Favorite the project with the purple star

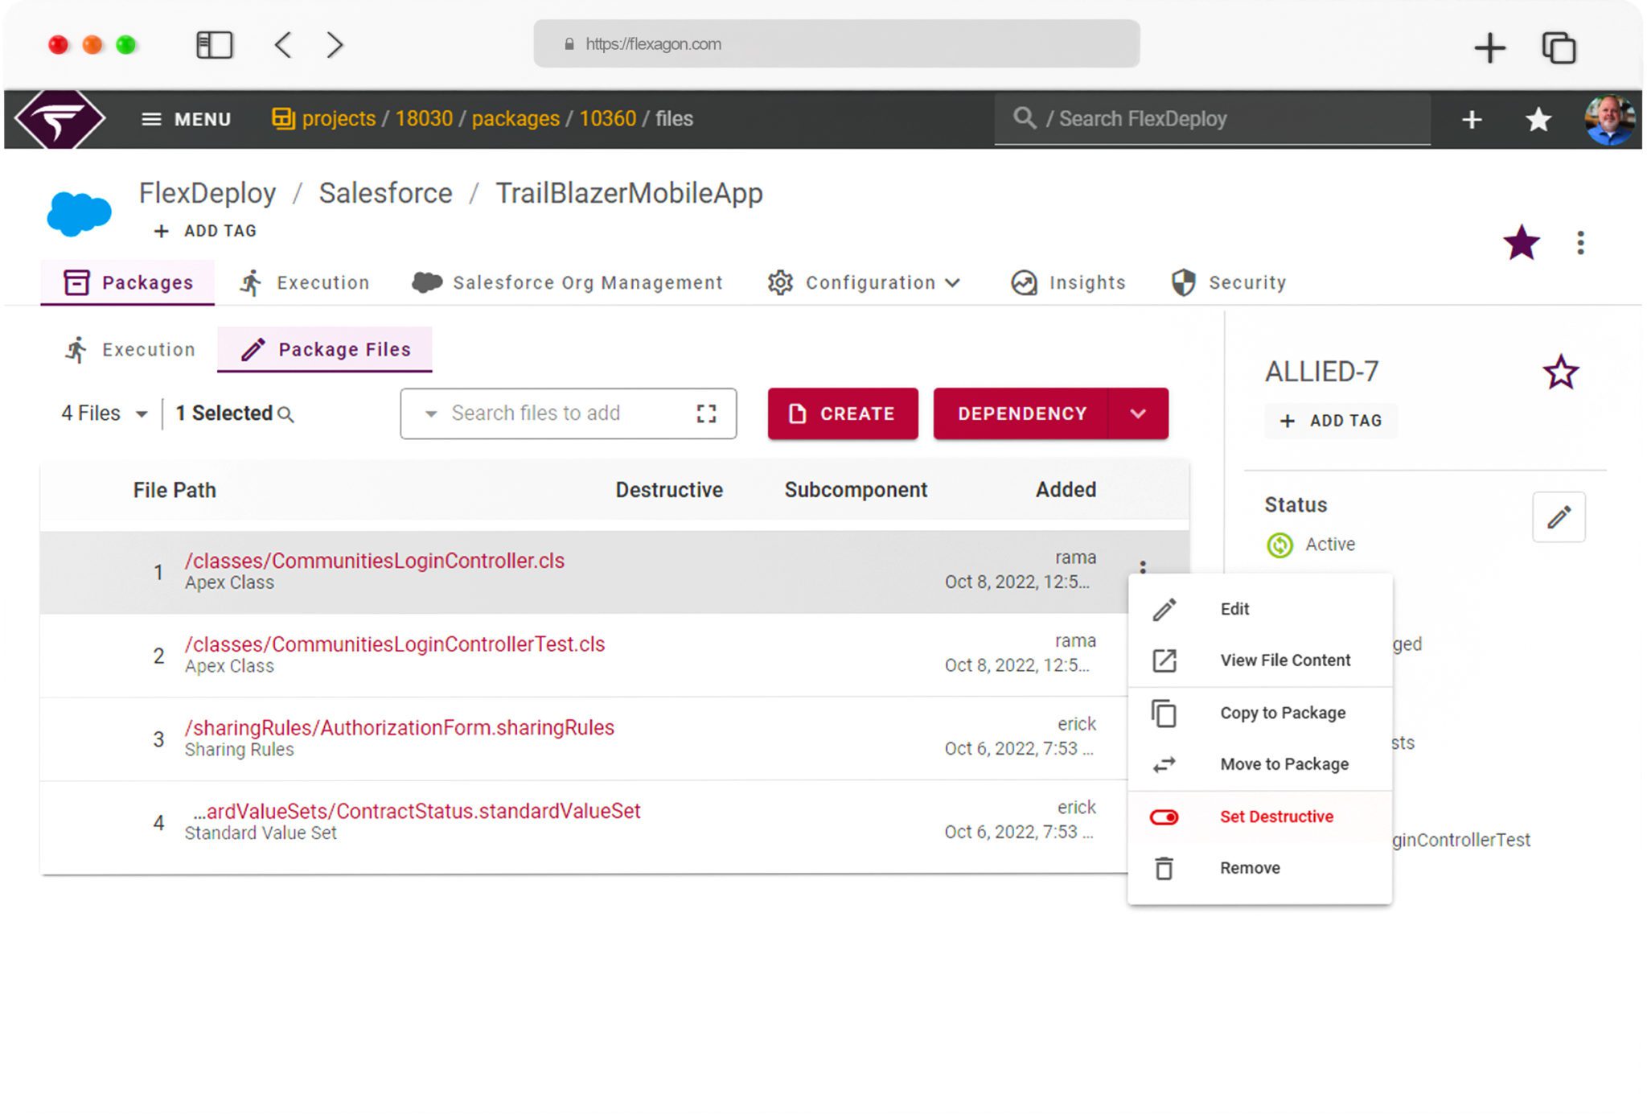[x=1521, y=241]
